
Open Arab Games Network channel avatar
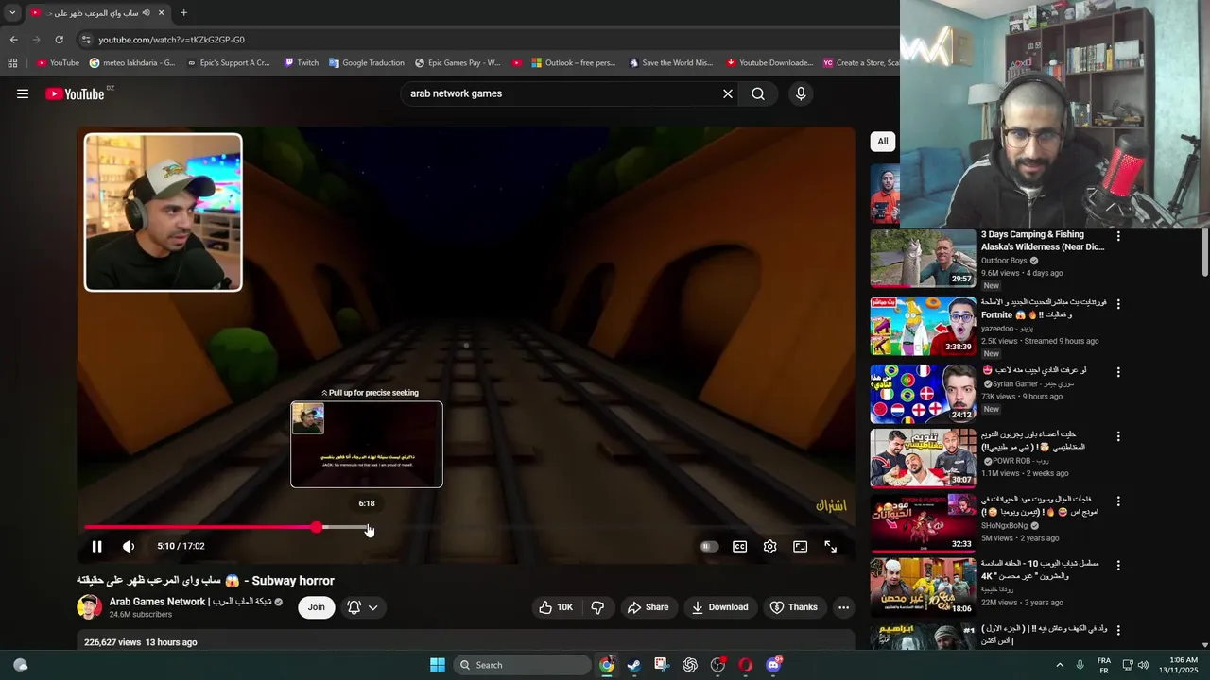point(90,607)
